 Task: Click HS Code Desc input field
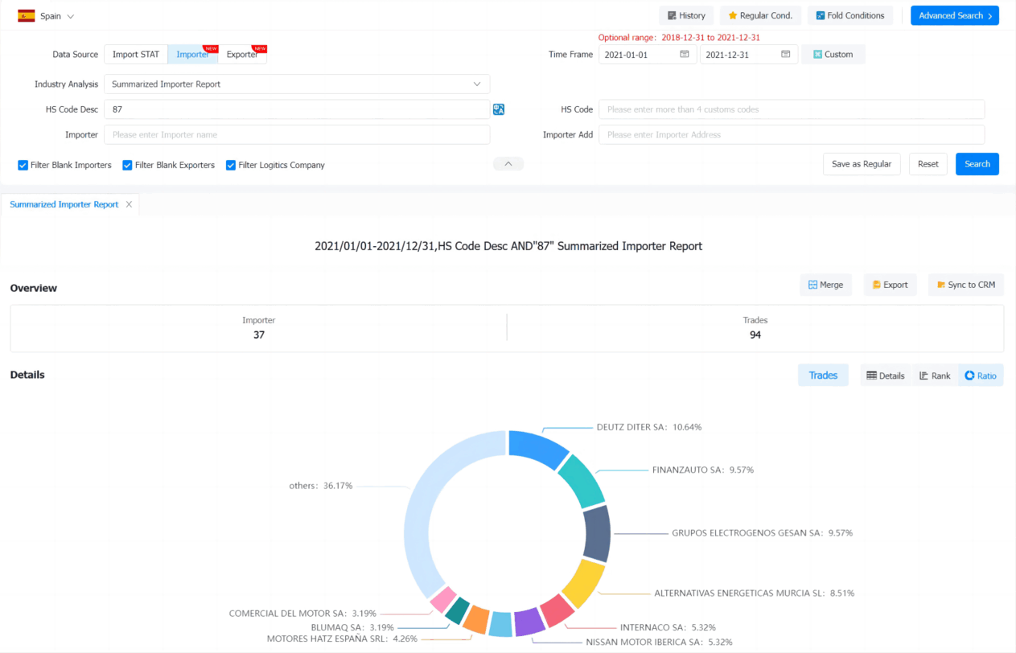297,109
